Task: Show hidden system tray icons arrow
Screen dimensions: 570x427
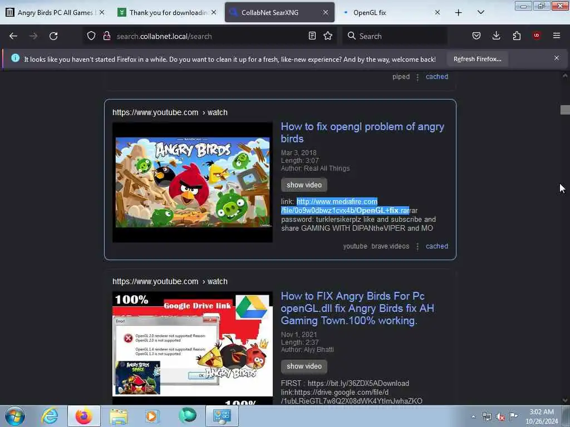Action: click(473, 417)
